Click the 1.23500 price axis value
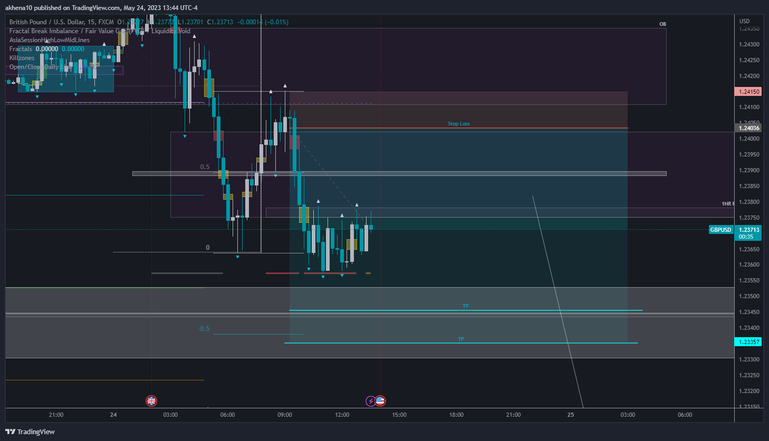This screenshot has width=769, height=441. click(x=749, y=297)
